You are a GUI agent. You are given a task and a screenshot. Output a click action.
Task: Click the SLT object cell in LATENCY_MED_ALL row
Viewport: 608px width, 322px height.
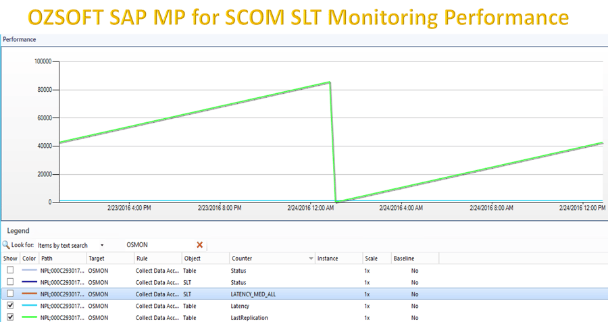click(x=187, y=294)
